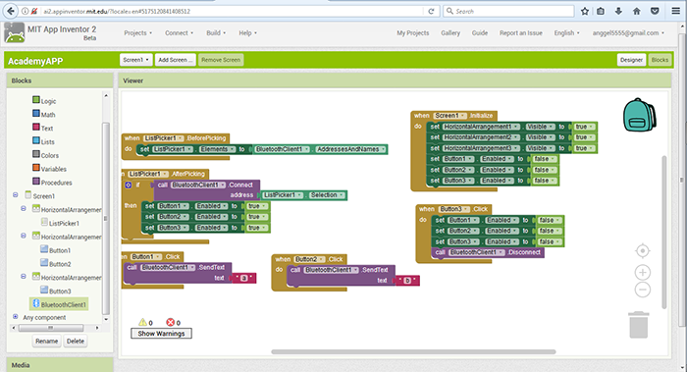Click Report an Issue link
The height and width of the screenshot is (372, 687).
[x=521, y=32]
